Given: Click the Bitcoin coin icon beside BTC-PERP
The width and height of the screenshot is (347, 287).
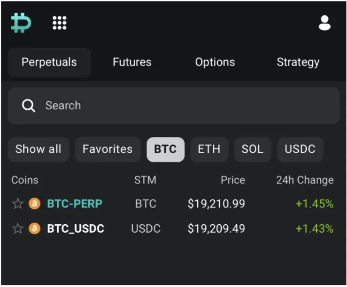Looking at the screenshot, I should coord(34,203).
